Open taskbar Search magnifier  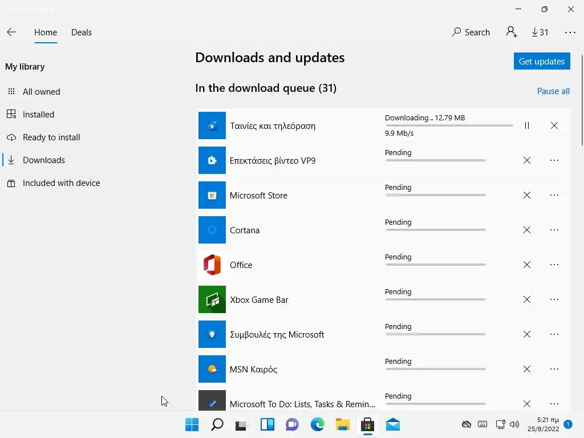tap(217, 424)
